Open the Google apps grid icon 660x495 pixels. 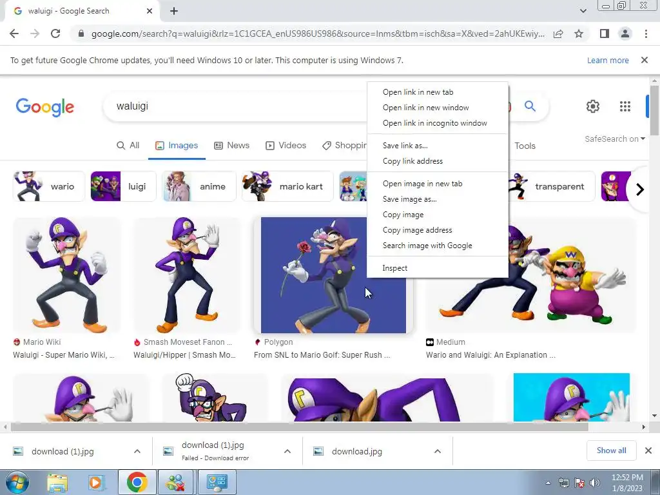(x=625, y=106)
